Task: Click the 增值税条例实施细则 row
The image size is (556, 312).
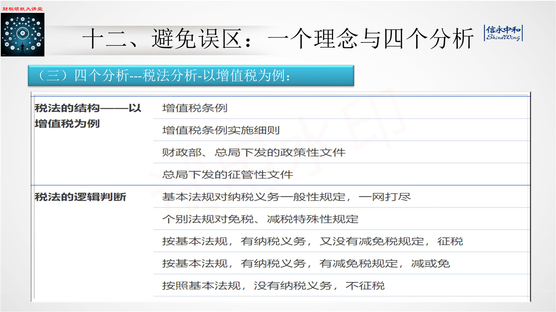Action: click(221, 130)
